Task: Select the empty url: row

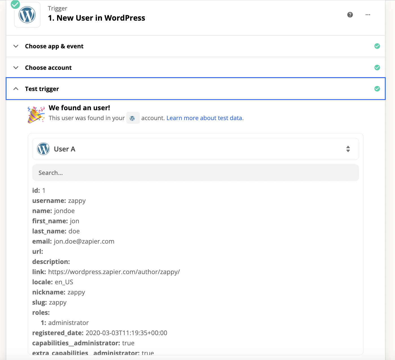Action: (38, 251)
